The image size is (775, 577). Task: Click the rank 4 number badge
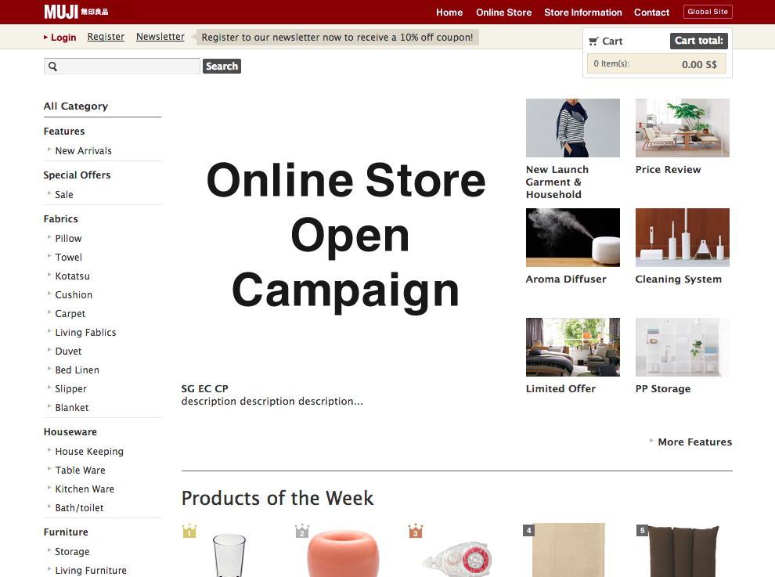[529, 531]
